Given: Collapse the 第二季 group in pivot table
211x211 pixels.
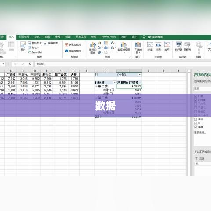Looking at the screenshot, I should [x=96, y=87].
